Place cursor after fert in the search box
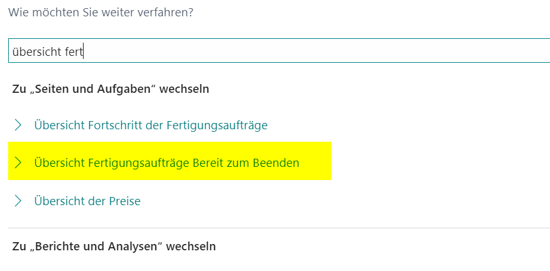The image size is (550, 271). [83, 52]
